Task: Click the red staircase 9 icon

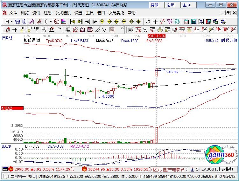Action: click(39, 22)
